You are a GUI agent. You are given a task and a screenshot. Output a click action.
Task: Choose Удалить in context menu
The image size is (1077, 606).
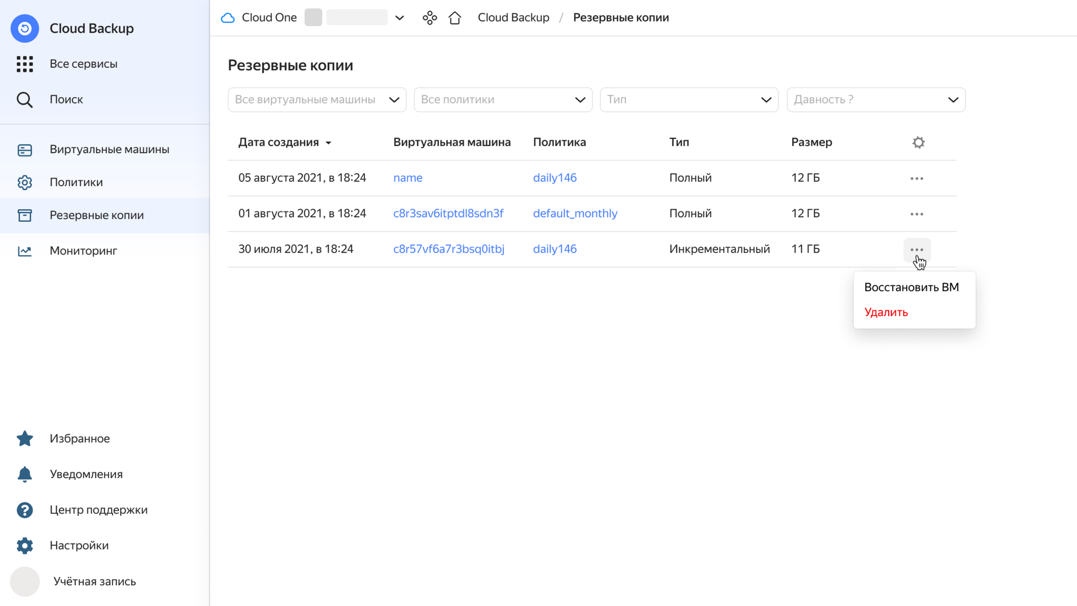[x=886, y=312]
